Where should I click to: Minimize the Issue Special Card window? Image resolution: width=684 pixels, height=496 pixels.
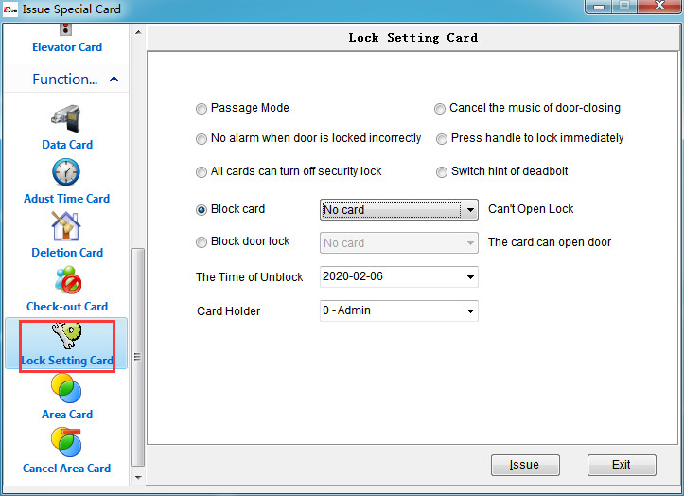pos(599,7)
